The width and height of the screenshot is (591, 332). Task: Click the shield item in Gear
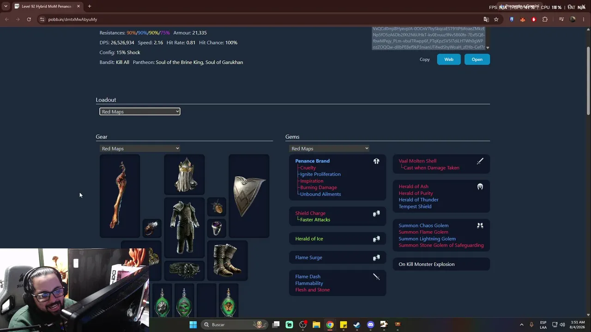249,196
